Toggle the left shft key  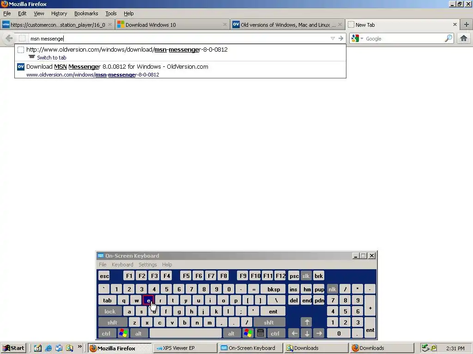[x=112, y=323]
